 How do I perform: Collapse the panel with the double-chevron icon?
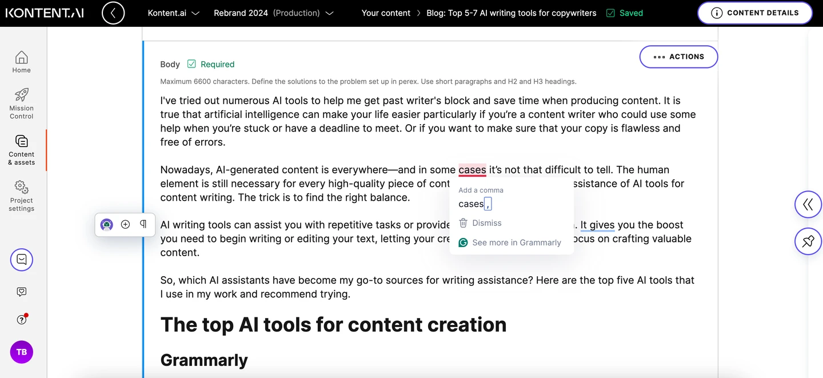(x=808, y=204)
